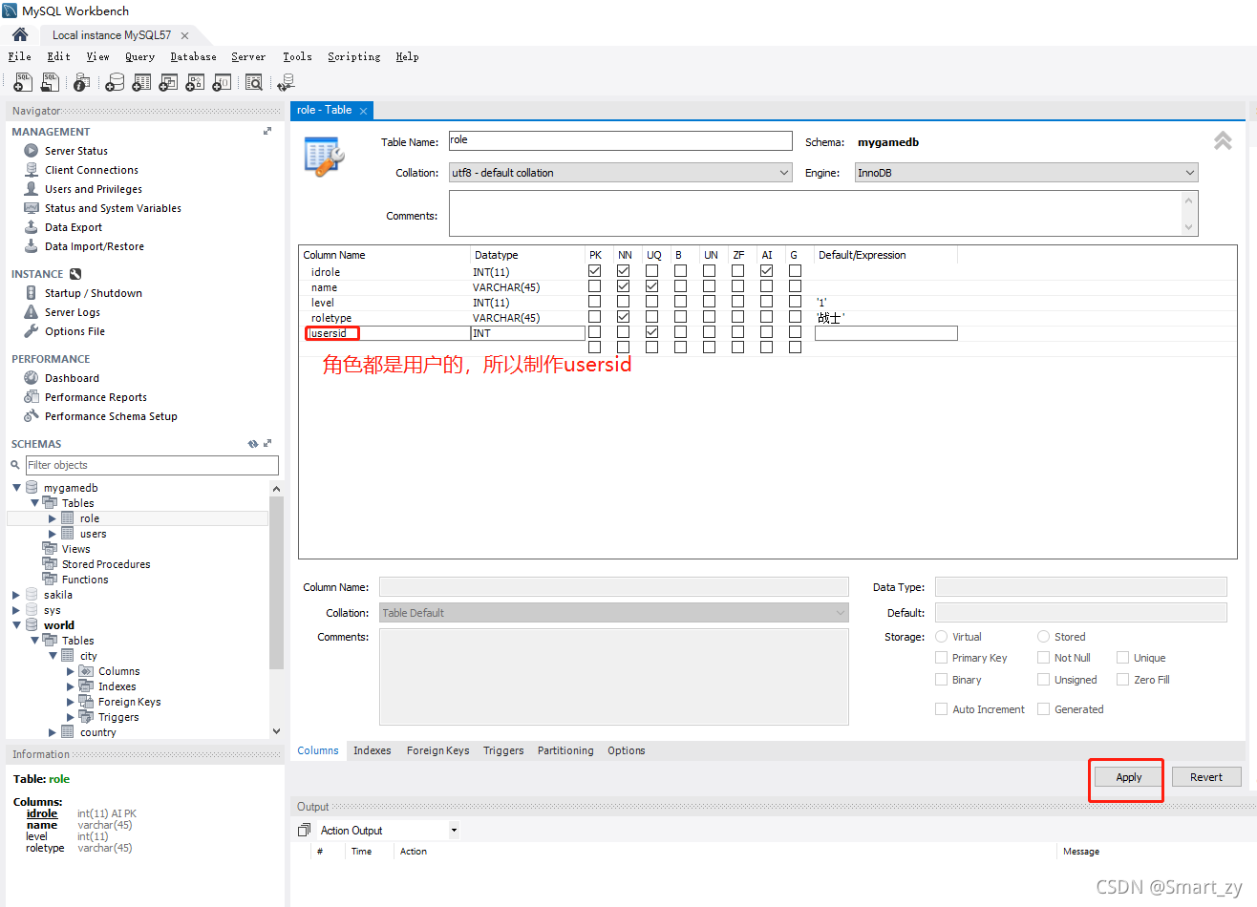Image resolution: width=1257 pixels, height=907 pixels.
Task: Switch to the Options tab
Action: point(627,750)
